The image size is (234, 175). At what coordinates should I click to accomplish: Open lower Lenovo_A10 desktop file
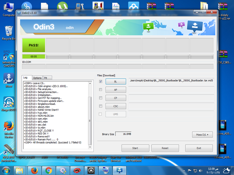point(223,151)
